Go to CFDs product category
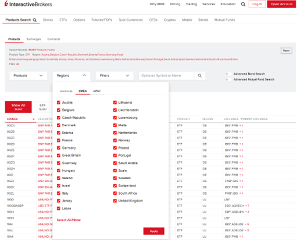298x240 pixels. tap(153, 20)
